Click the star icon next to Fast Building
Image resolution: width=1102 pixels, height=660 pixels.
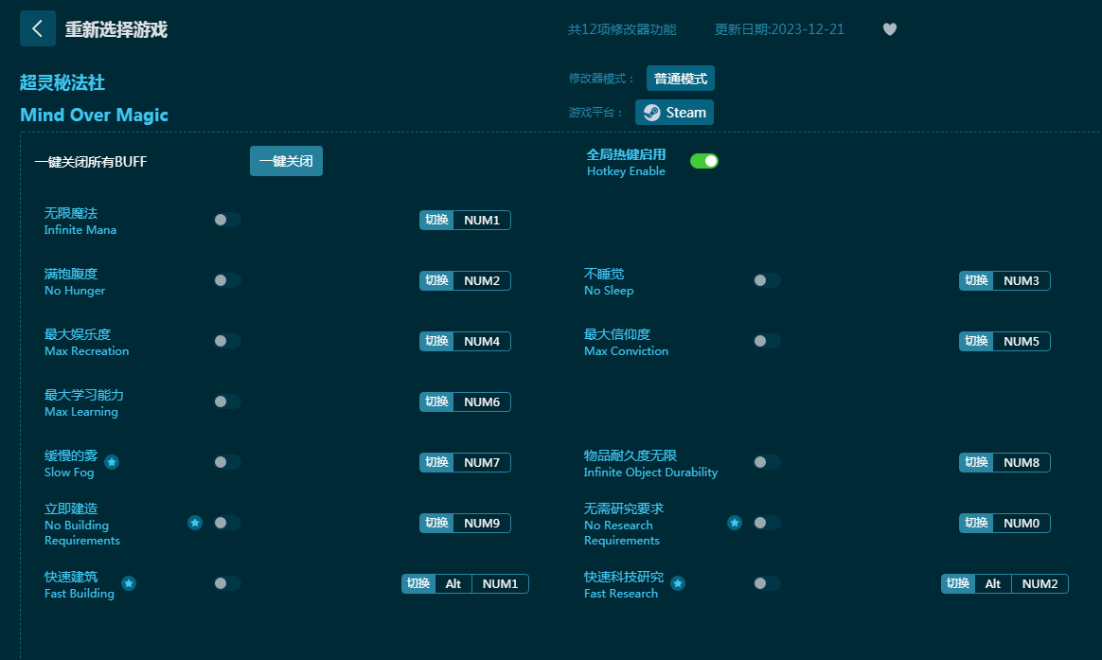[x=129, y=583]
